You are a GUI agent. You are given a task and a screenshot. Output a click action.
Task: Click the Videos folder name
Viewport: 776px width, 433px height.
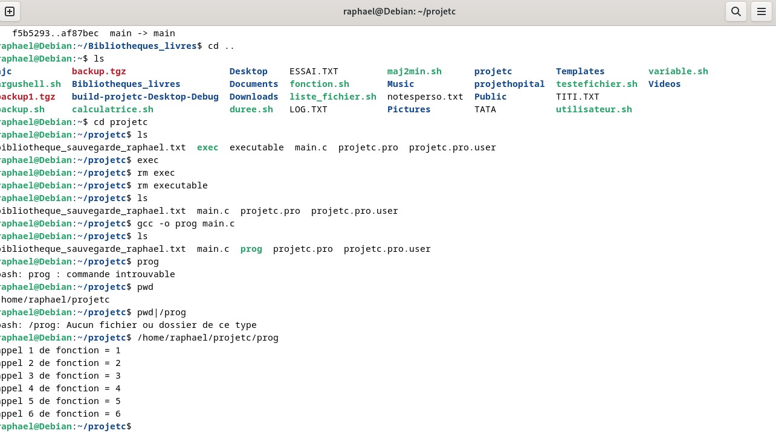(664, 84)
